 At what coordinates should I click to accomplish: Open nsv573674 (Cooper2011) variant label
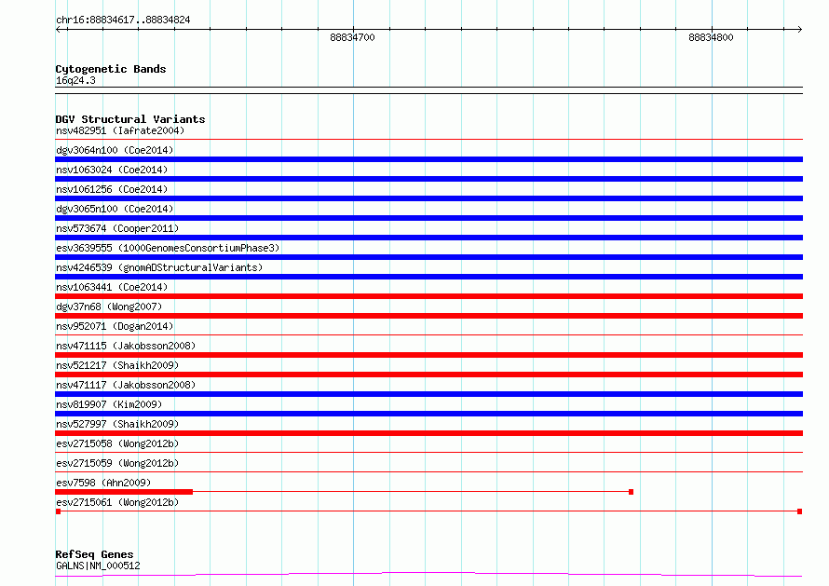point(117,228)
